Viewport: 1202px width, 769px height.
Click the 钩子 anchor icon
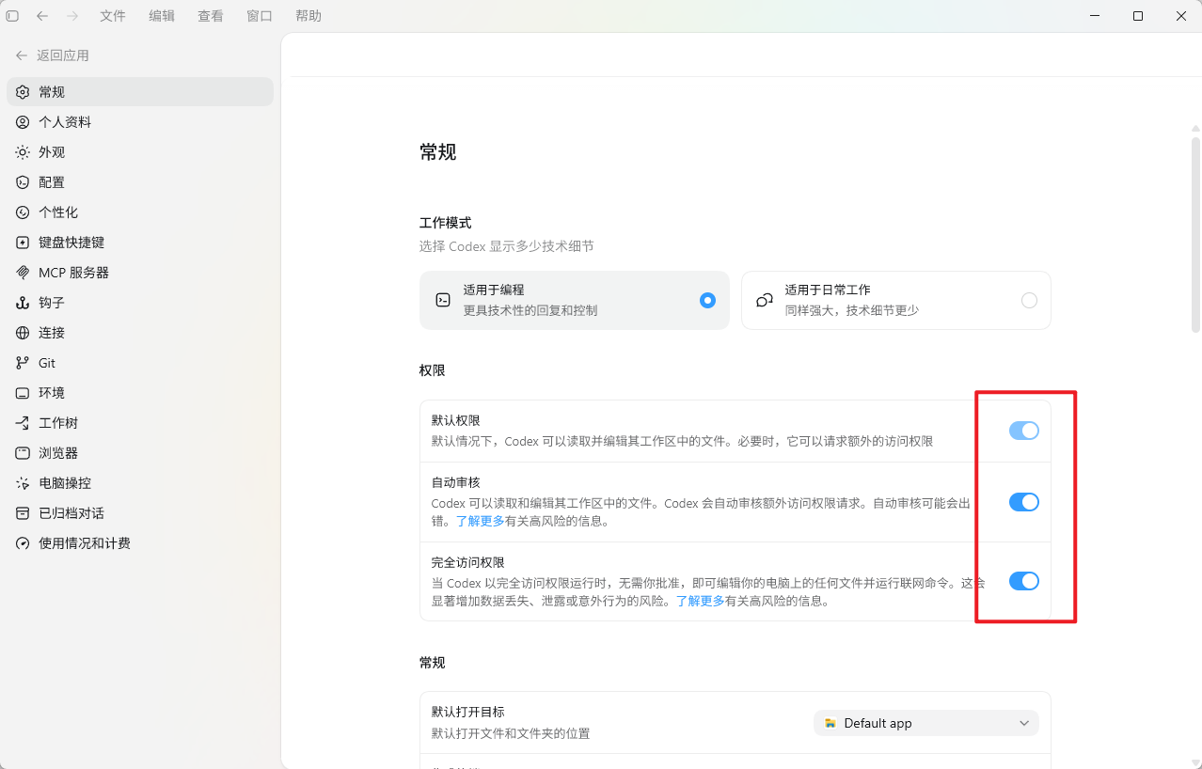click(23, 303)
